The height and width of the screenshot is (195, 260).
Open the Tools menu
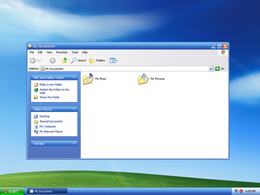75,52
